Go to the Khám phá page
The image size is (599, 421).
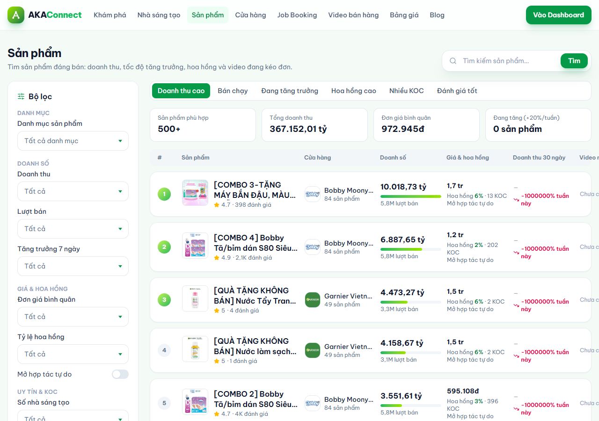pyautogui.click(x=110, y=15)
